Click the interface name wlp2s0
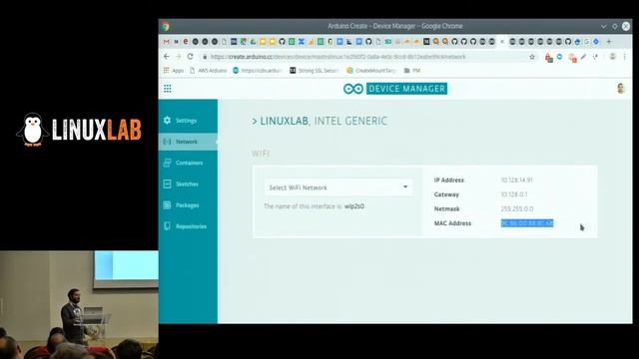The image size is (639, 359). coord(354,206)
